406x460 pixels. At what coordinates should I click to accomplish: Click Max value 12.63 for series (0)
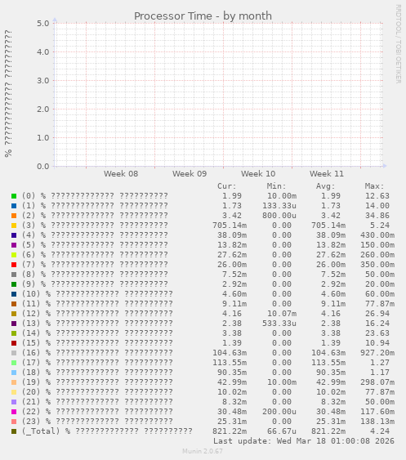[377, 196]
